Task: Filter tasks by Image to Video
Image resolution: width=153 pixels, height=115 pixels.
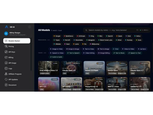Action: click(x=56, y=49)
